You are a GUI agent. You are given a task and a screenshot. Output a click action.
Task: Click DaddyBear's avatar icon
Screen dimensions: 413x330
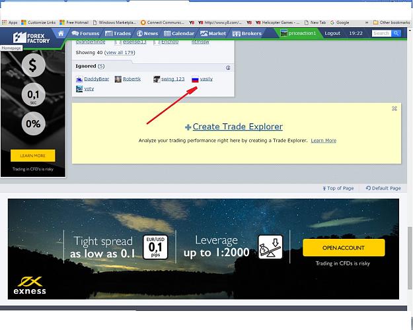(x=79, y=79)
